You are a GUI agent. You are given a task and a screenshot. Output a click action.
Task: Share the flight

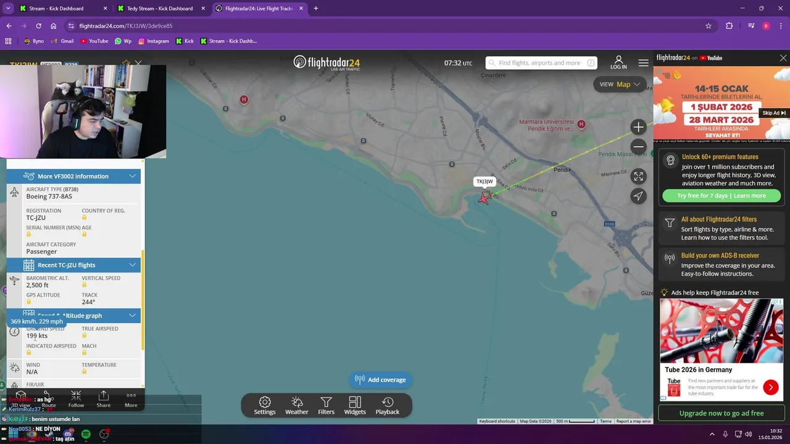click(x=104, y=399)
